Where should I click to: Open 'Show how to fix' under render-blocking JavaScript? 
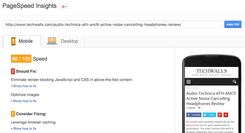[25, 86]
